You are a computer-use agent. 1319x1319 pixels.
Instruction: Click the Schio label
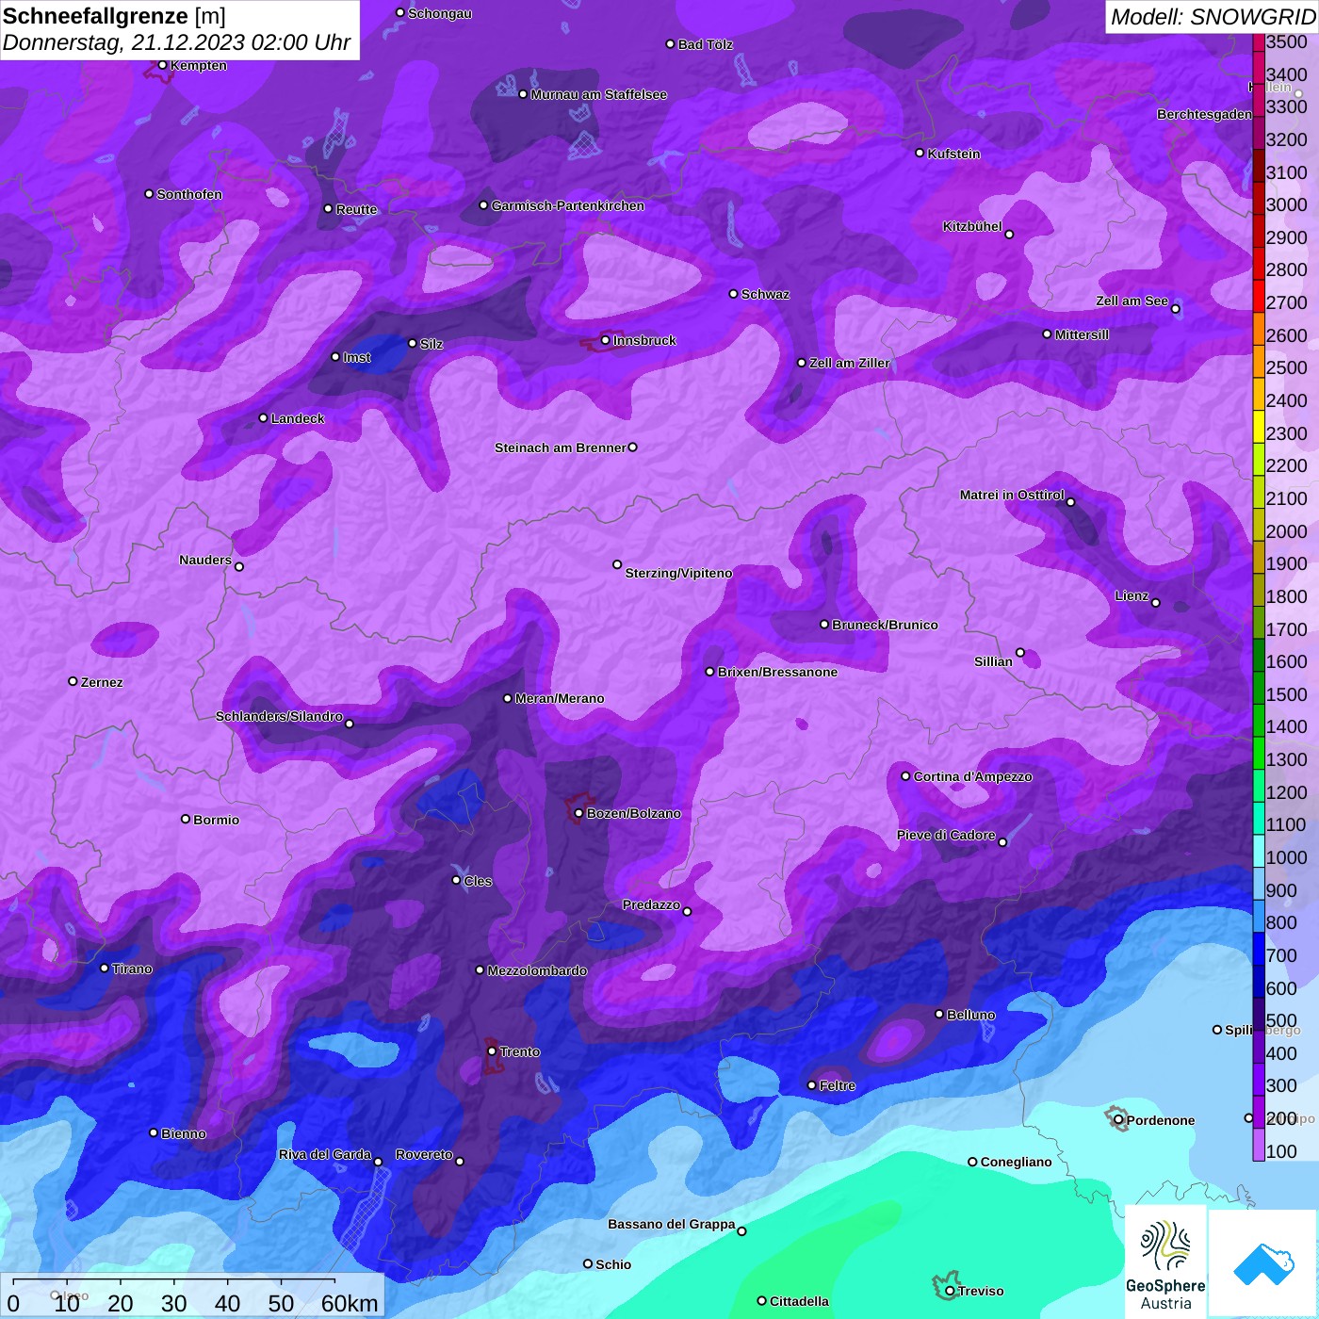coord(613,1264)
